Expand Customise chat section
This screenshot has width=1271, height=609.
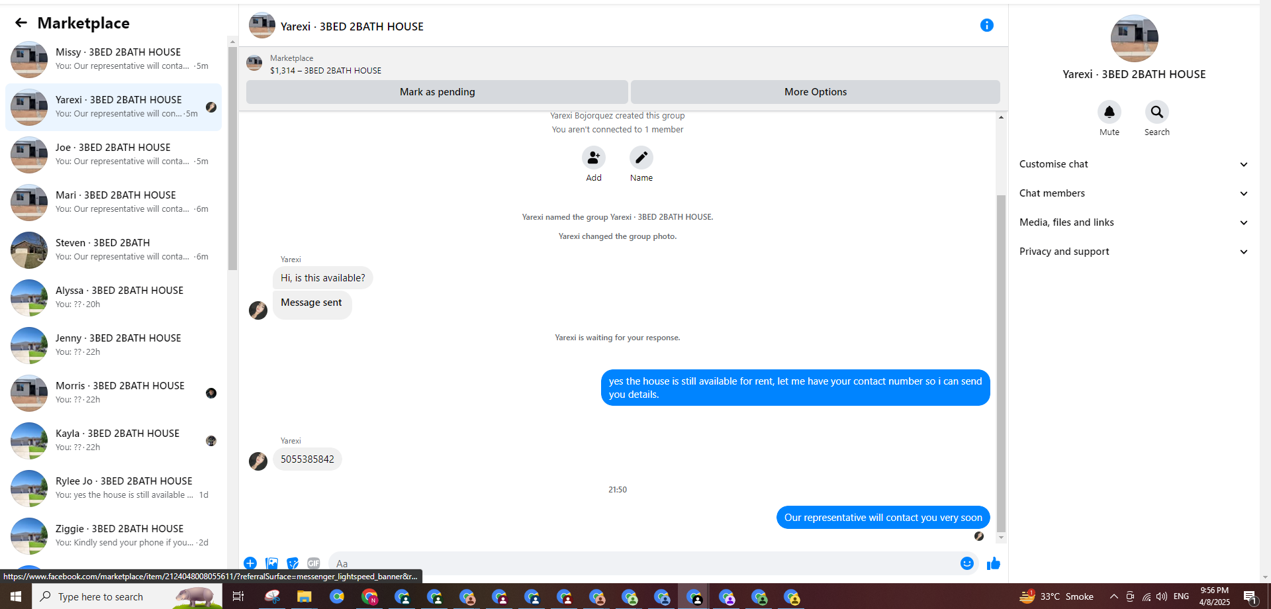tap(1133, 164)
